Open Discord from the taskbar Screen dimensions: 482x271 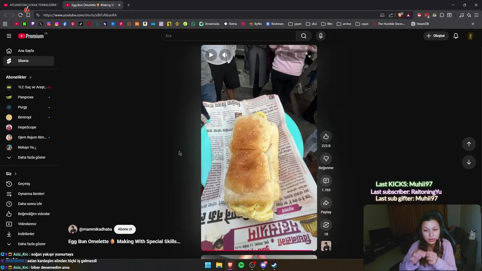[x=263, y=265]
